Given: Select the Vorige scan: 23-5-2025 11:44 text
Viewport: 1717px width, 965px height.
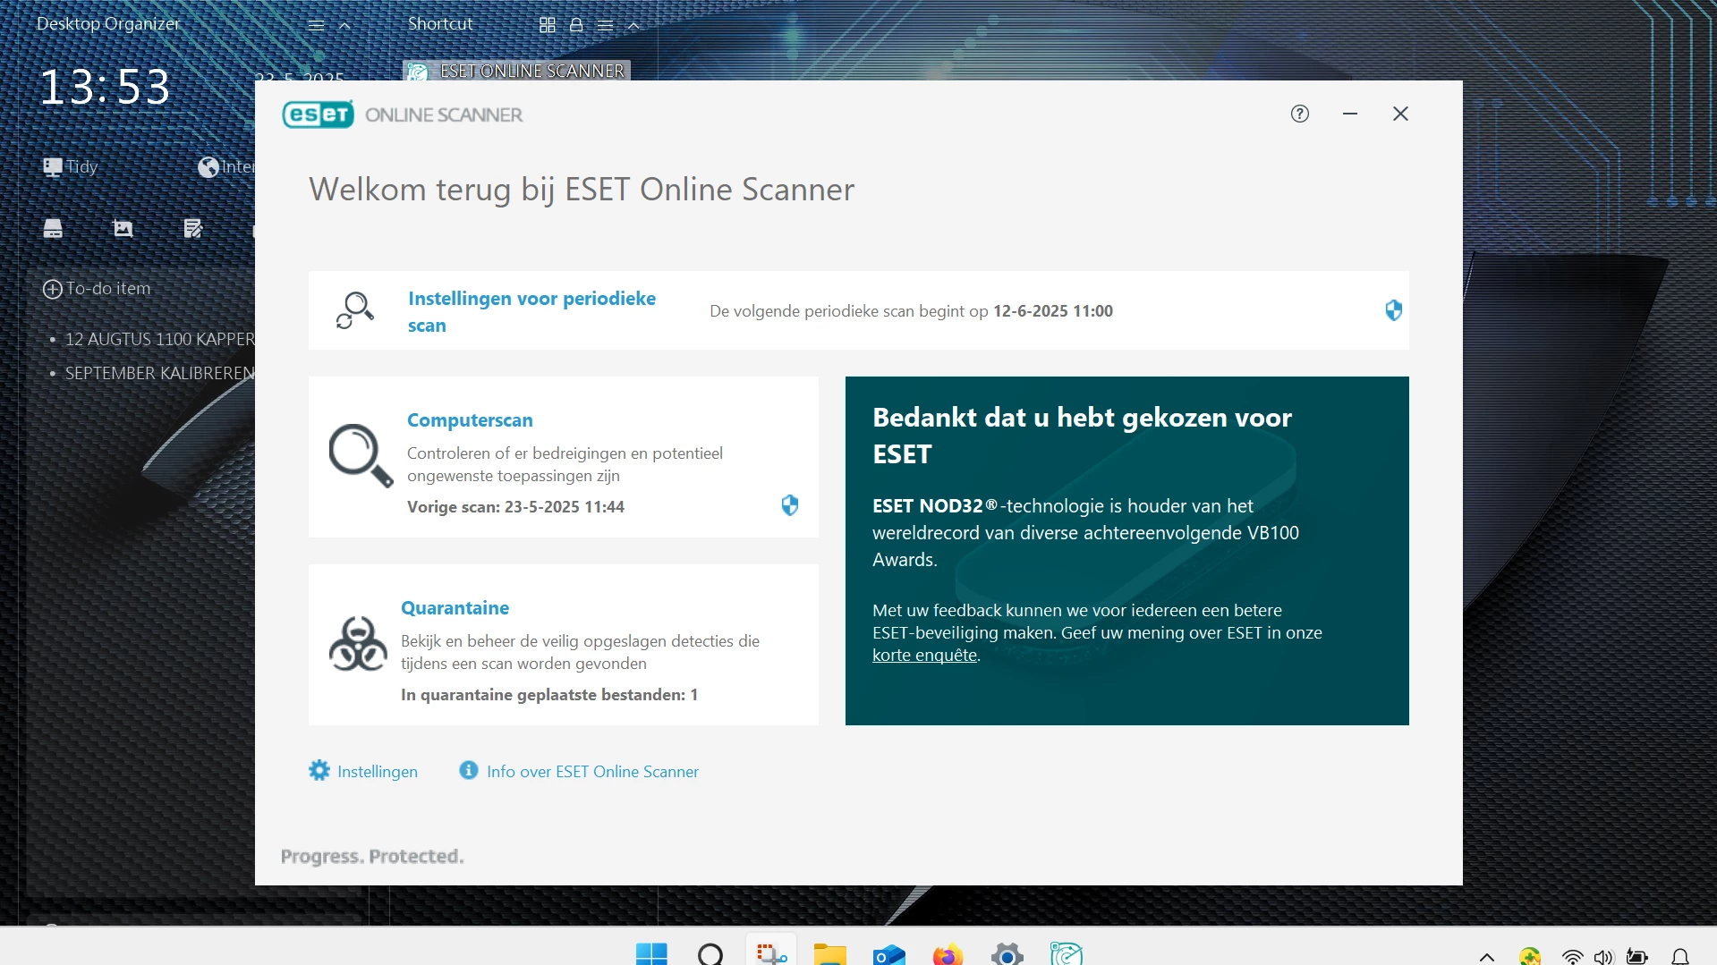Looking at the screenshot, I should [x=515, y=506].
